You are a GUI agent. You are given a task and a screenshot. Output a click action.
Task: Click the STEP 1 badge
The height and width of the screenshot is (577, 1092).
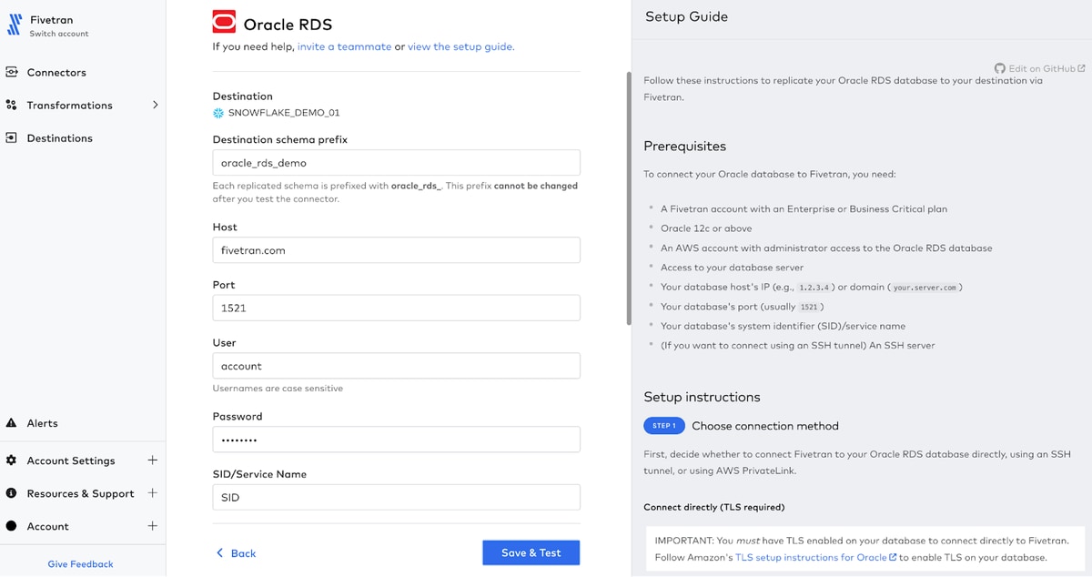(x=664, y=426)
